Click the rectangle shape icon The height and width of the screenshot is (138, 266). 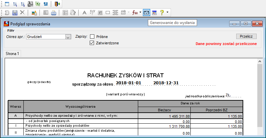(108, 13)
